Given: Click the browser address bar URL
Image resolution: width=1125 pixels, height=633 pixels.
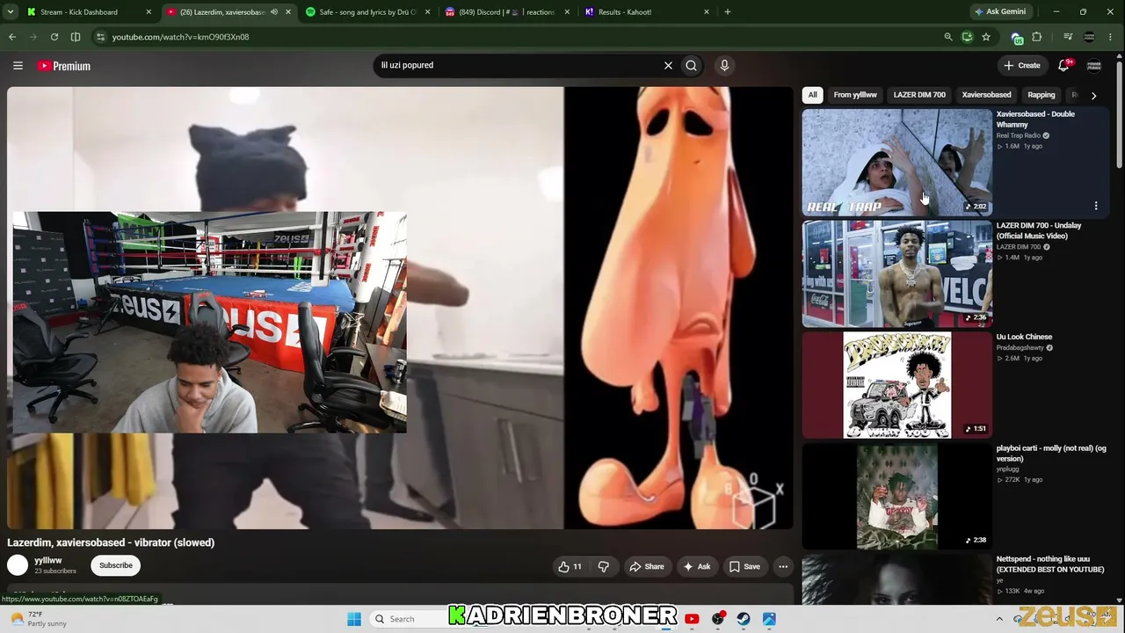Looking at the screenshot, I should click(x=180, y=37).
